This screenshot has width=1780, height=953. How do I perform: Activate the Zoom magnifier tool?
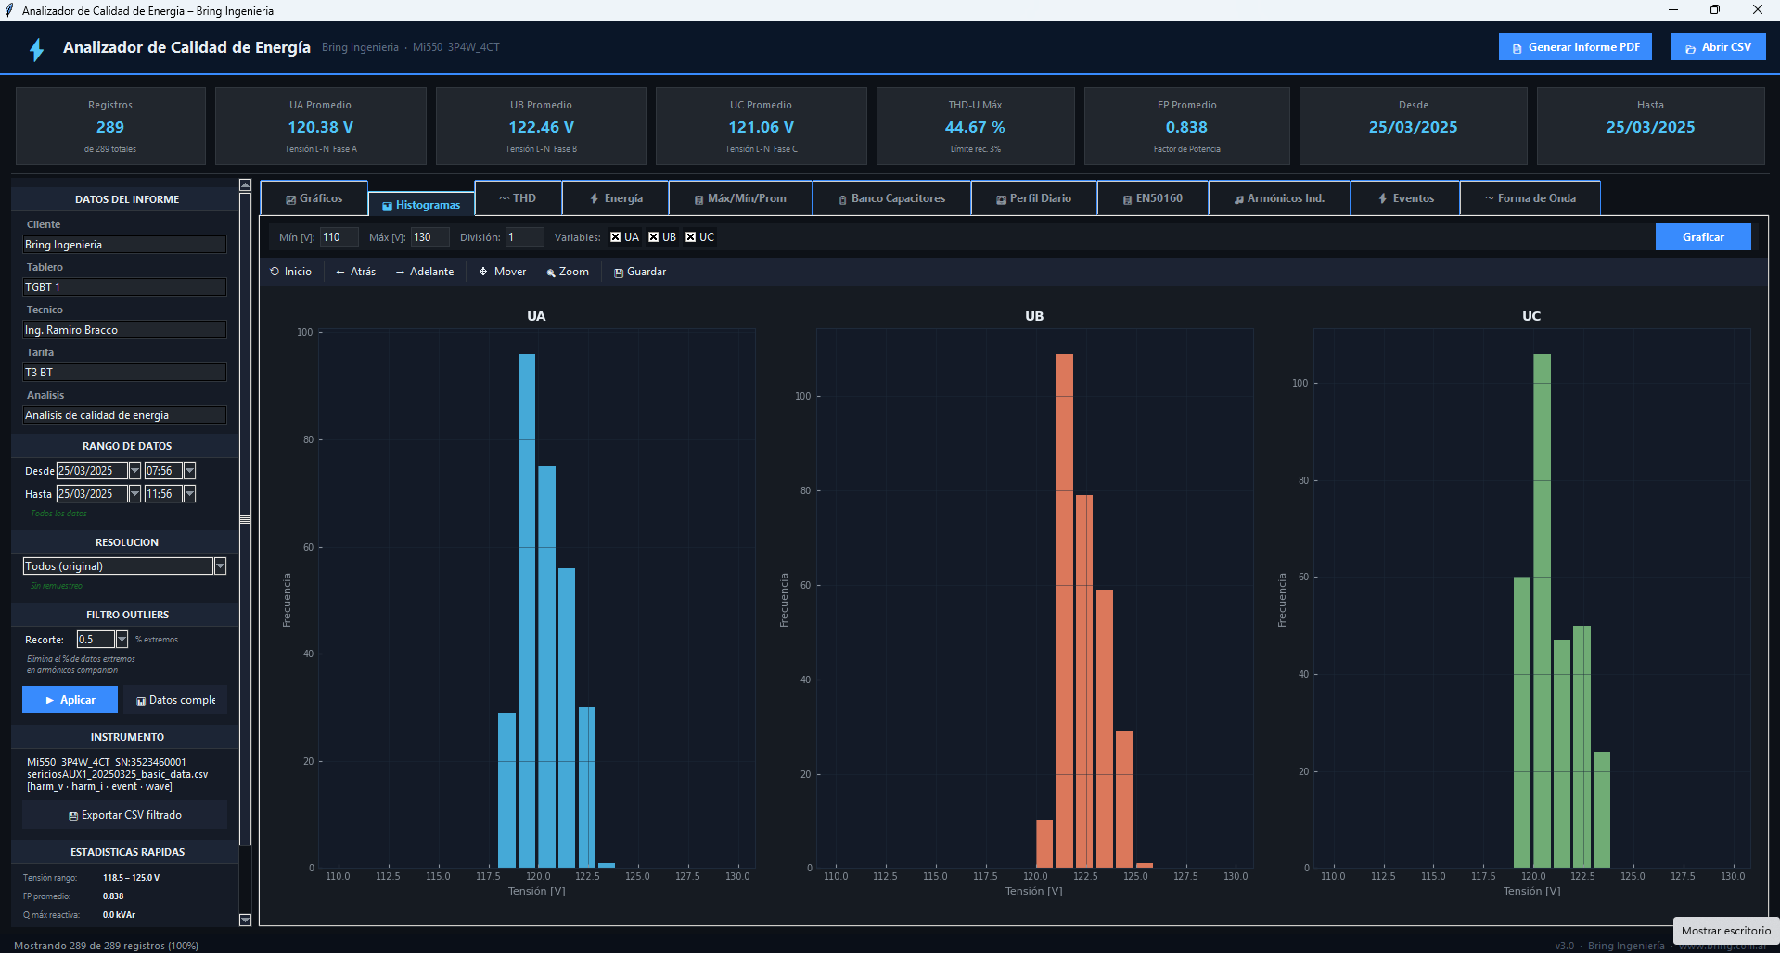(567, 272)
